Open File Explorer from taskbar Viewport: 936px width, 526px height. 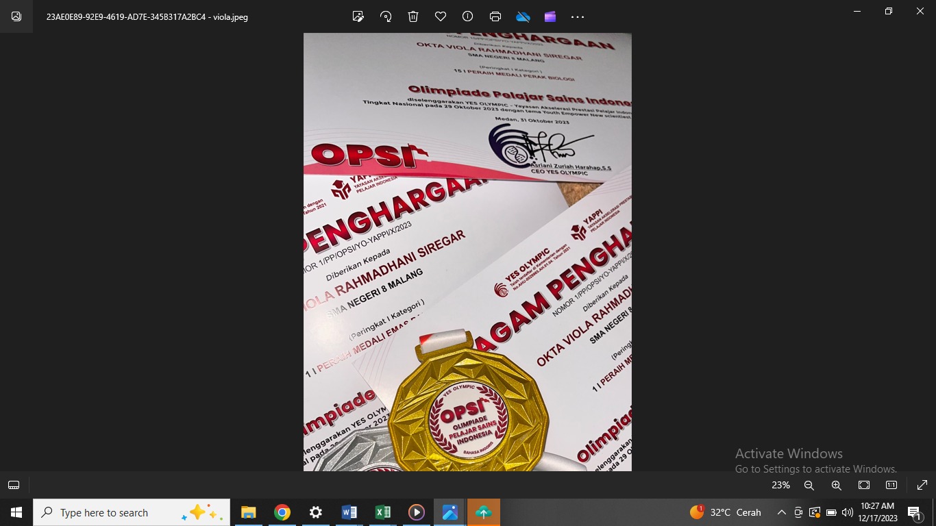(x=248, y=512)
